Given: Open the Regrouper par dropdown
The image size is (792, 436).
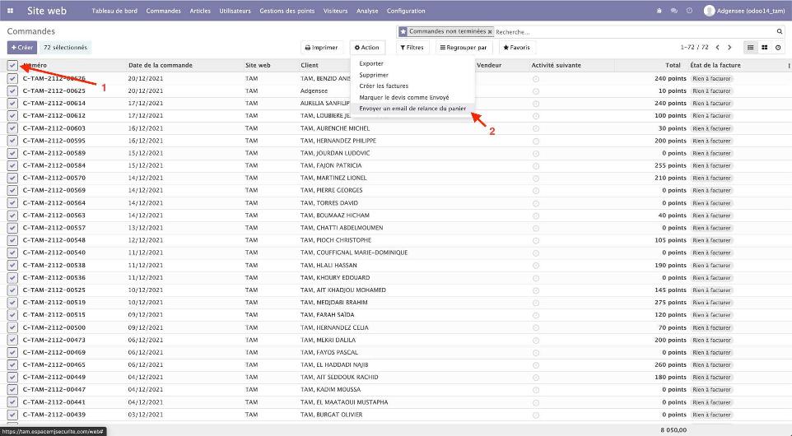Looking at the screenshot, I should point(464,48).
